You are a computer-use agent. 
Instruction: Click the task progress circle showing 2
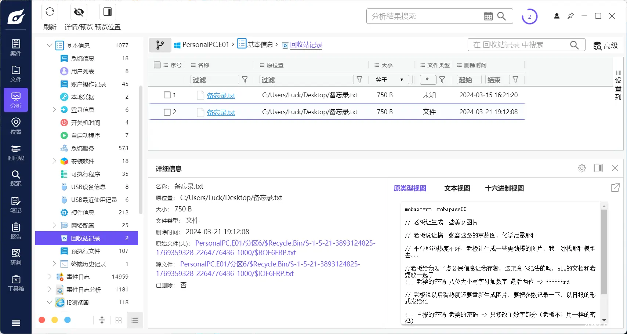pyautogui.click(x=529, y=17)
